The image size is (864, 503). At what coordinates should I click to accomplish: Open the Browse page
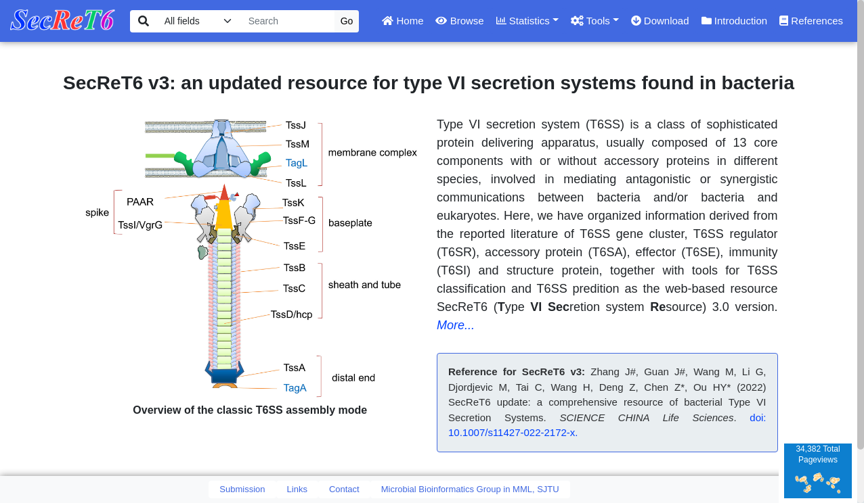[x=459, y=21]
